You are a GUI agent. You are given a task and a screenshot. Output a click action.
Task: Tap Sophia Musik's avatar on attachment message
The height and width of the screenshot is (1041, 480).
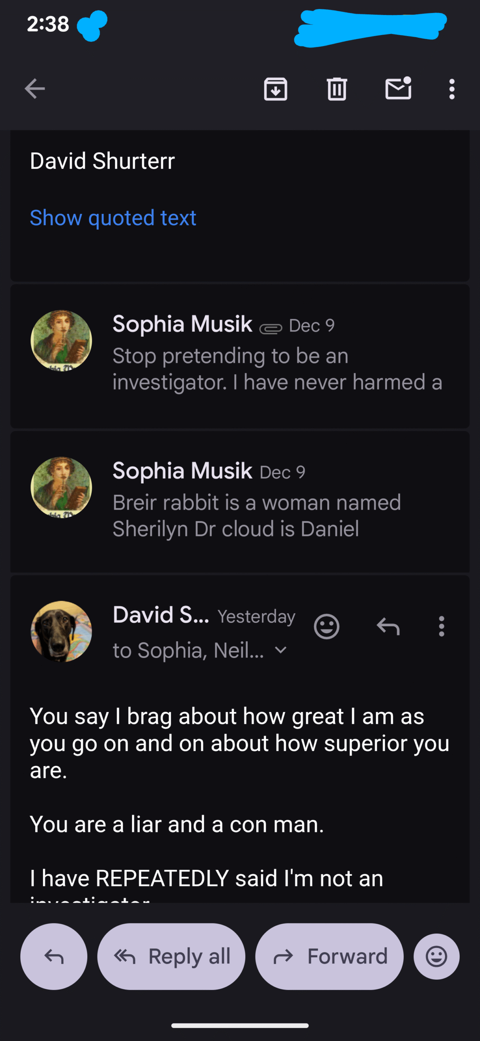(x=61, y=341)
